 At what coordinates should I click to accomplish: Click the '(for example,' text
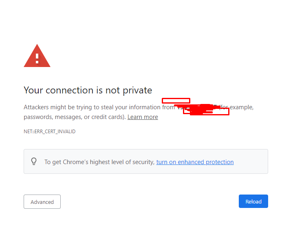237,108
